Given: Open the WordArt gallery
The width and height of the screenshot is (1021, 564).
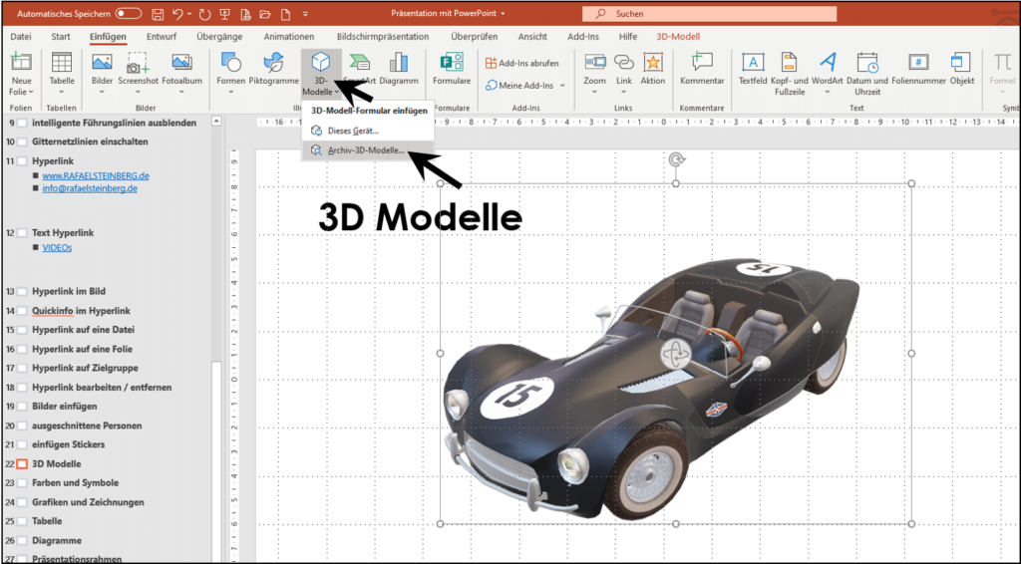Looking at the screenshot, I should pos(827,74).
